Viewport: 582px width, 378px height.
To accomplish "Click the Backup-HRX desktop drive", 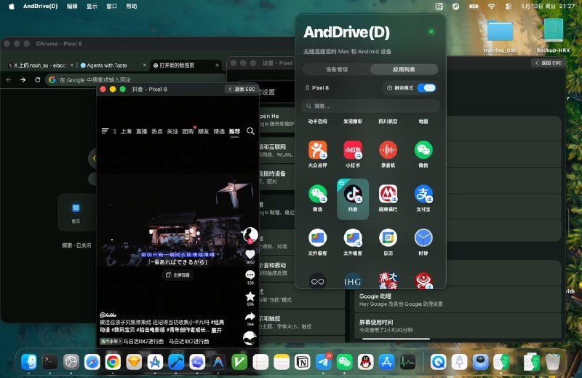I will (553, 36).
